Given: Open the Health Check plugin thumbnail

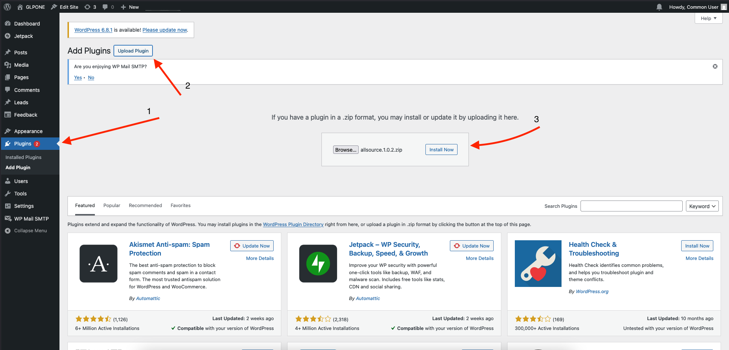Looking at the screenshot, I should (538, 264).
